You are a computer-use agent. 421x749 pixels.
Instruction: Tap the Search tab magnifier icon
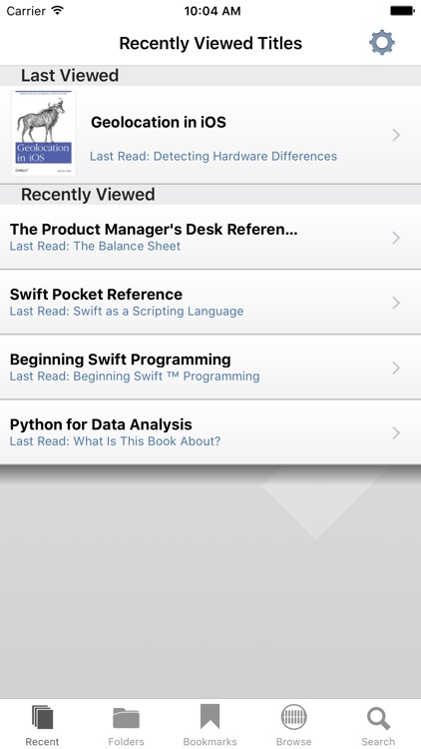tap(378, 718)
